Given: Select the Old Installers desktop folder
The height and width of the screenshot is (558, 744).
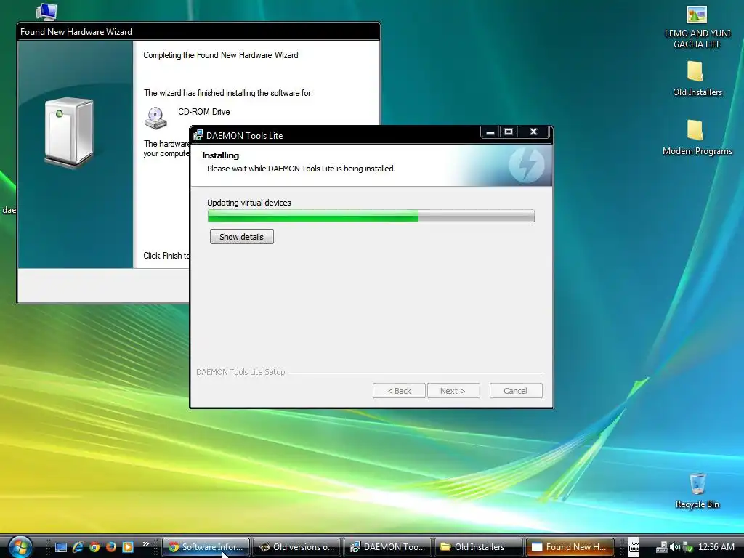Looking at the screenshot, I should coord(697,79).
